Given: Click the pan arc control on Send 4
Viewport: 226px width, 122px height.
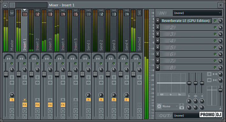Looking at the screenshot, I should 123,57.
